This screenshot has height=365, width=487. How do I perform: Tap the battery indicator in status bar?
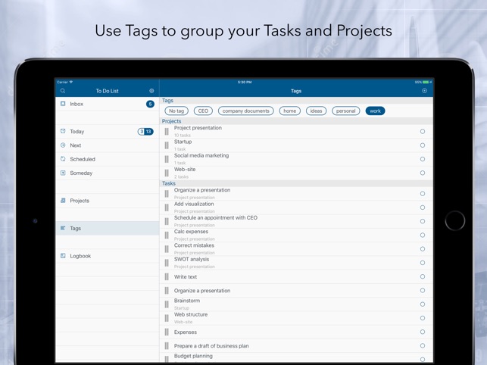[426, 82]
